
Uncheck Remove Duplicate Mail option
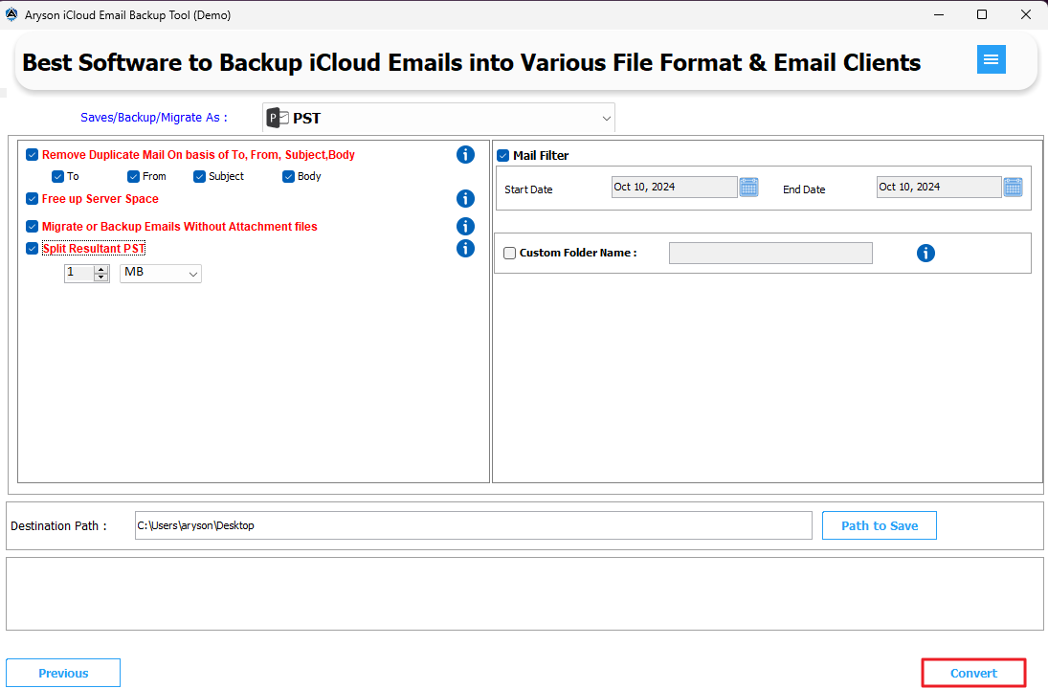tap(33, 155)
